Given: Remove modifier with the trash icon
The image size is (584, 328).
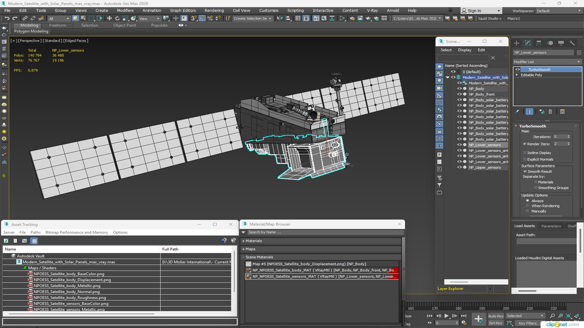Looking at the screenshot, I should pyautogui.click(x=550, y=112).
